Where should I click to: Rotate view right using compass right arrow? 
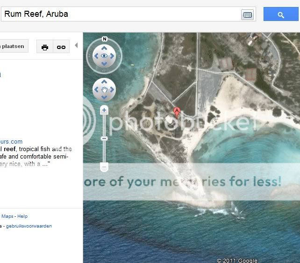113,56
